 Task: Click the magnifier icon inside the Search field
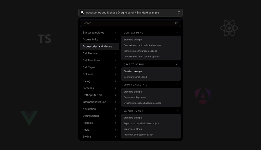(x=177, y=23)
